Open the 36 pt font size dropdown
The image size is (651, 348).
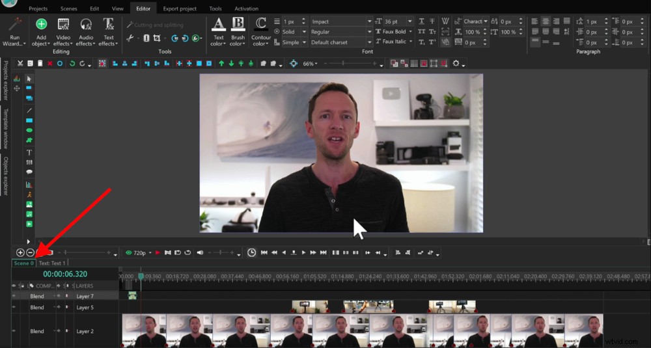409,21
